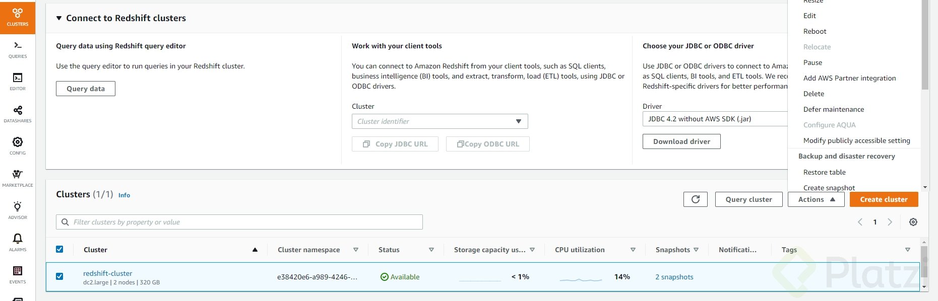Open the Editor sidebar icon

[x=18, y=82]
